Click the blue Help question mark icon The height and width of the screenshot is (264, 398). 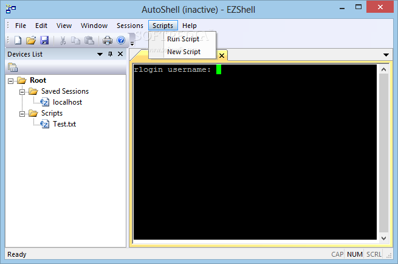[x=121, y=40]
